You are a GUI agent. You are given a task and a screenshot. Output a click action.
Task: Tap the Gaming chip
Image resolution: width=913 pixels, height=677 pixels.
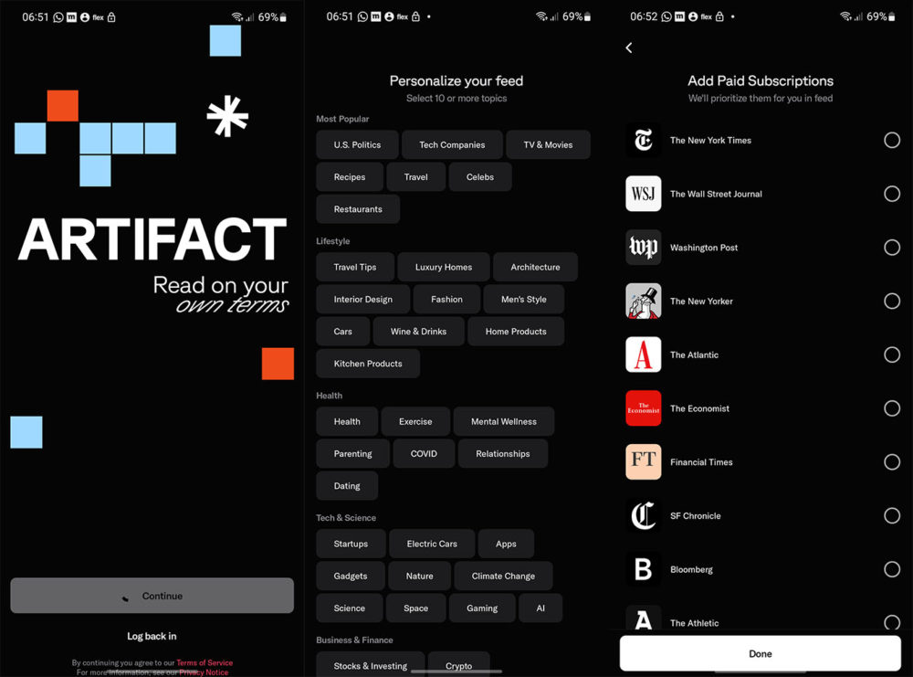coord(481,608)
